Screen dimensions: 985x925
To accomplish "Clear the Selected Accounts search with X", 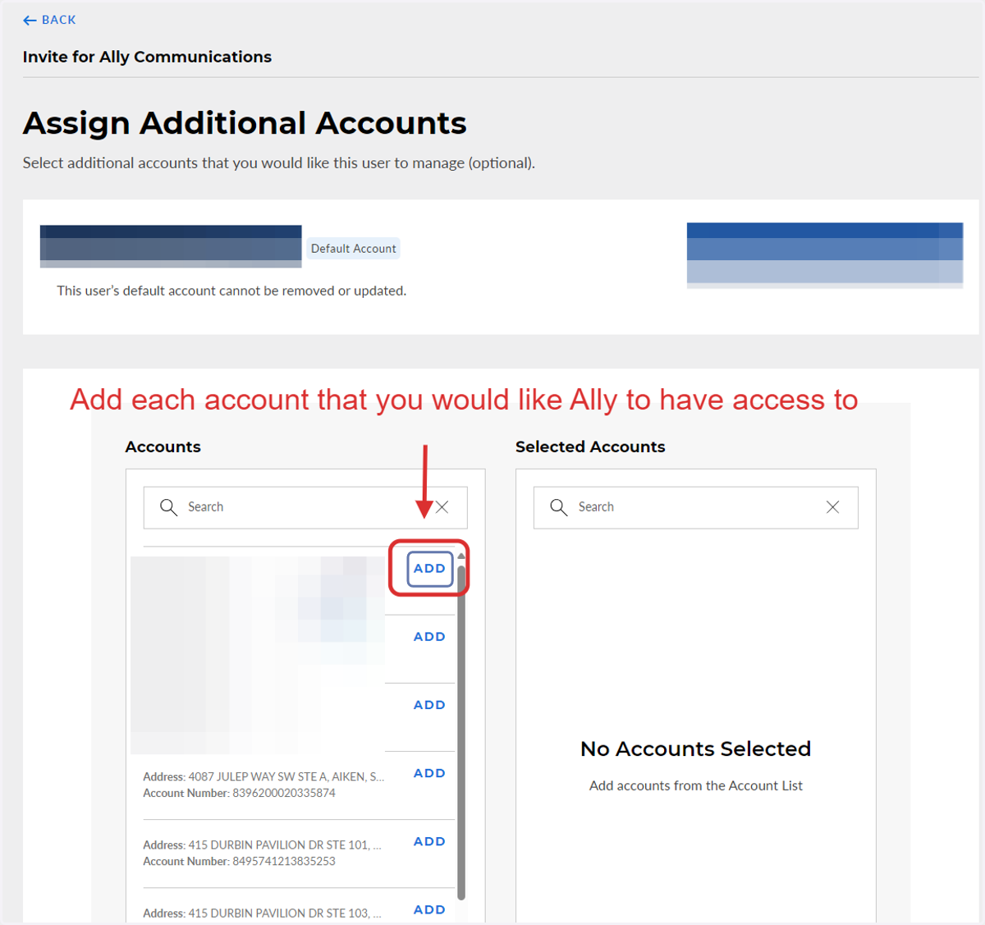I will pyautogui.click(x=833, y=507).
